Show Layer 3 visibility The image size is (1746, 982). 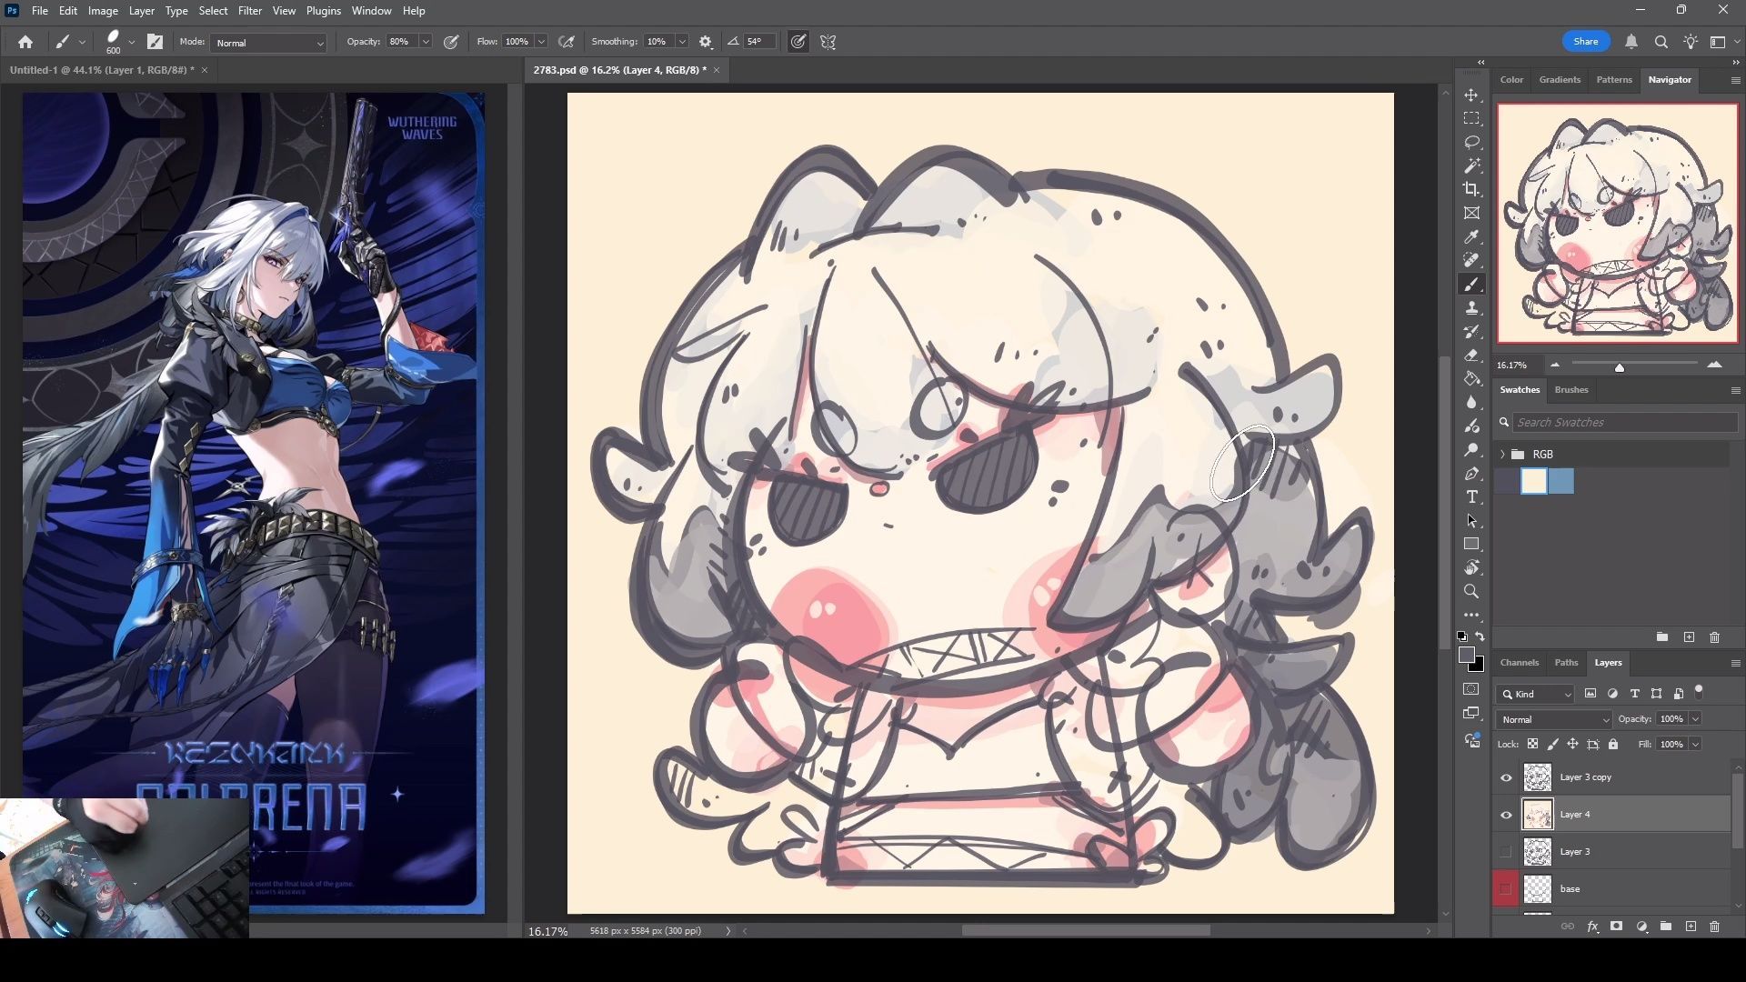(x=1506, y=852)
